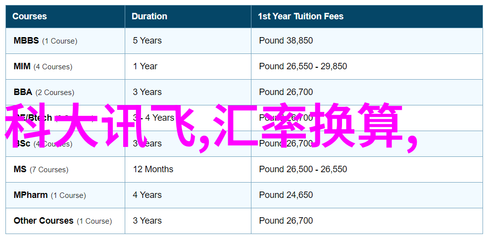Select the BBA course row label
Image resolution: width=487 pixels, height=239 pixels.
point(23,92)
